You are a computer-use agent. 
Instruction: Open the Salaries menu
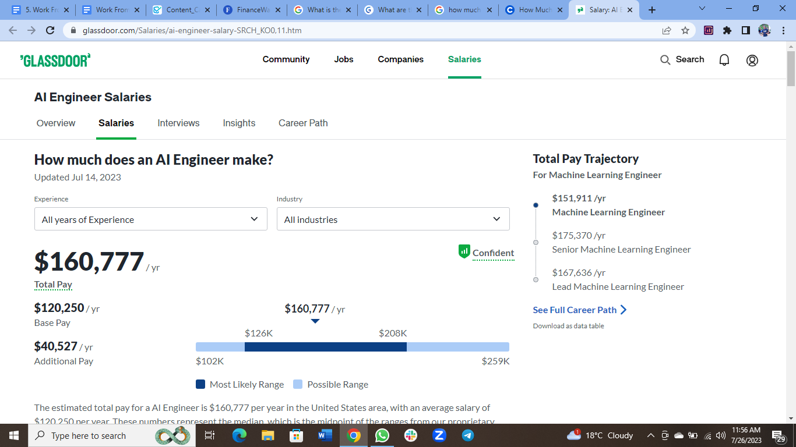click(x=464, y=59)
